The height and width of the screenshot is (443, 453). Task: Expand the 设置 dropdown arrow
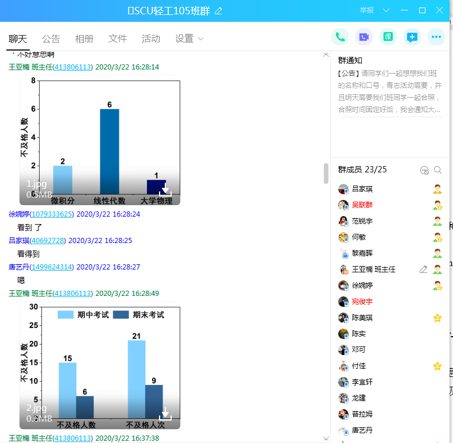(200, 39)
